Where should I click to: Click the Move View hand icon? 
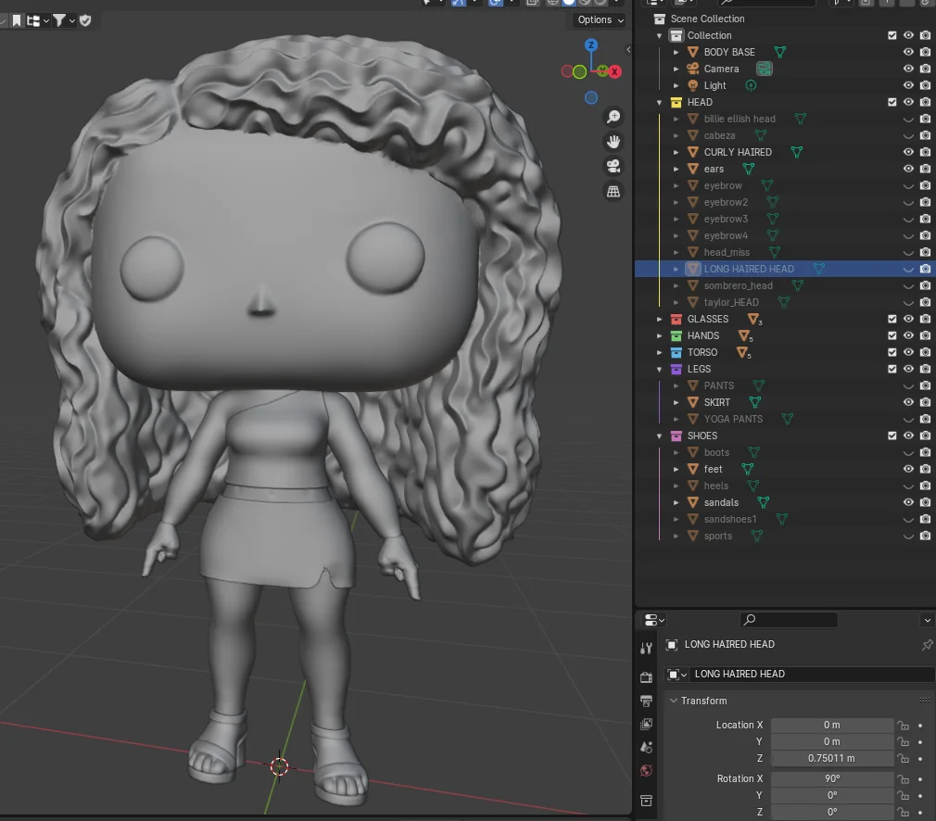613,142
